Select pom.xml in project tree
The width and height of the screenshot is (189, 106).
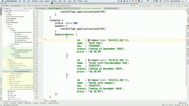[x=12, y=97]
